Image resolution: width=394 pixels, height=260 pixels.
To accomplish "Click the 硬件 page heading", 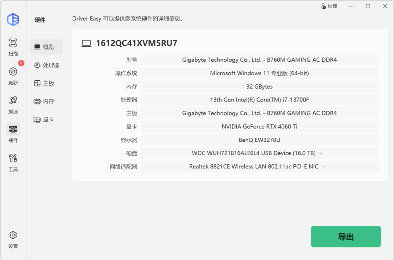I will pos(40,20).
